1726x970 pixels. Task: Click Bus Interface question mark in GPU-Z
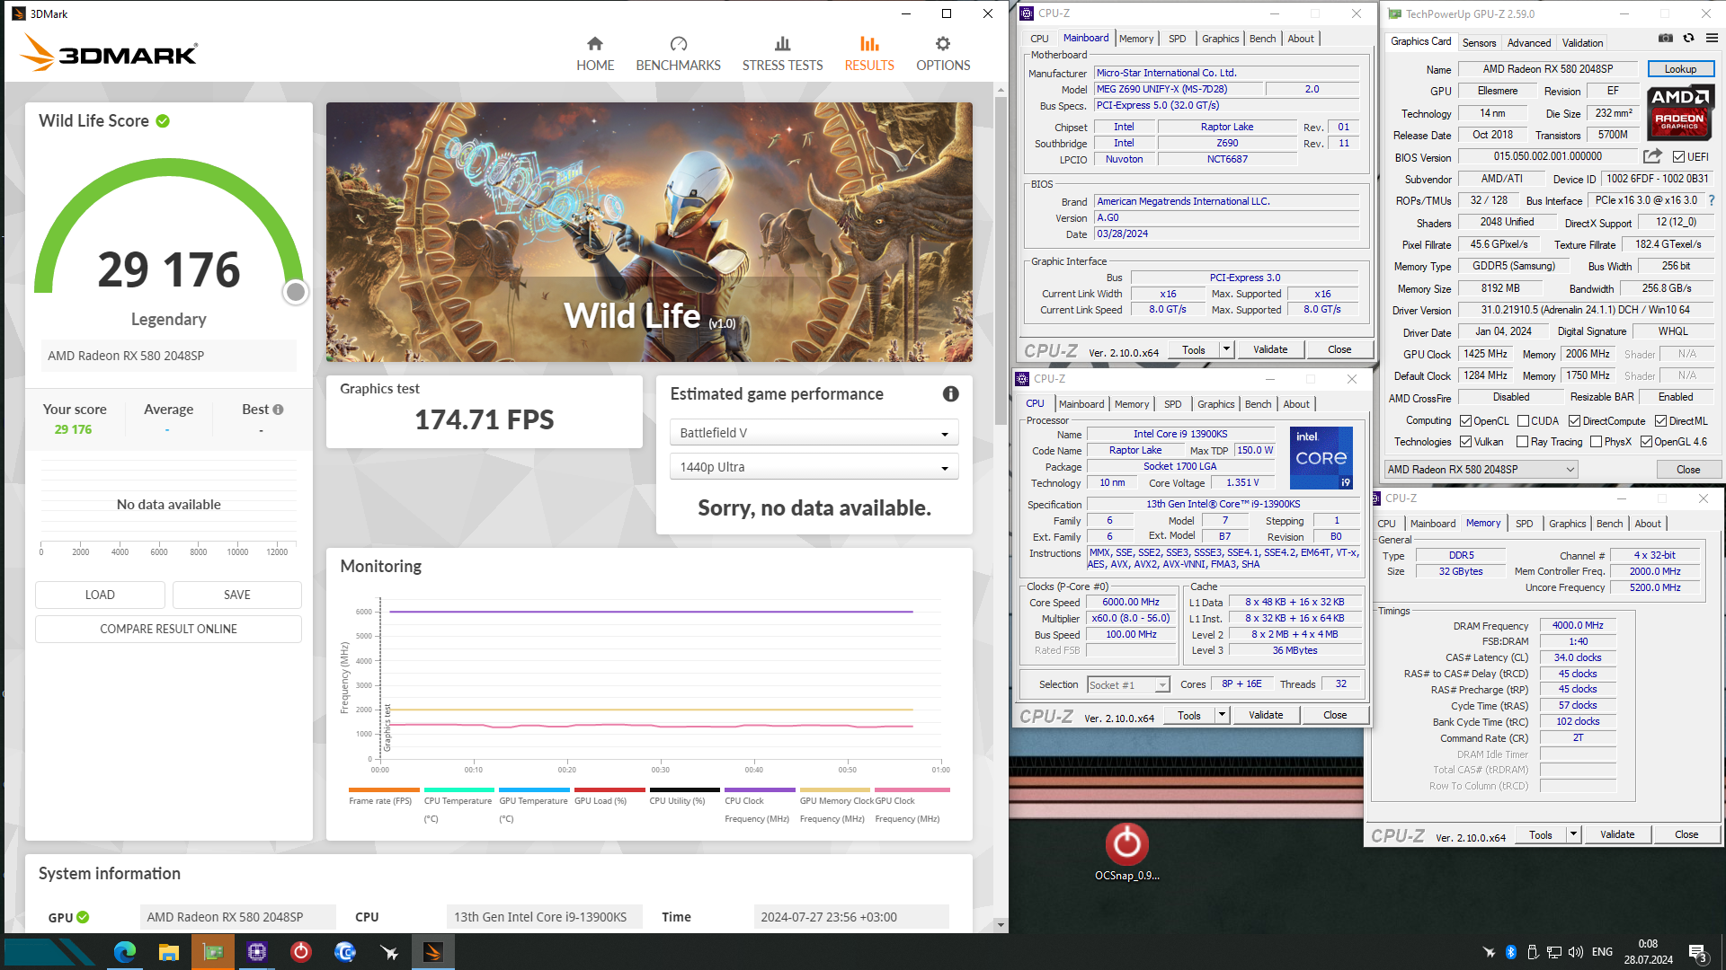(x=1711, y=200)
